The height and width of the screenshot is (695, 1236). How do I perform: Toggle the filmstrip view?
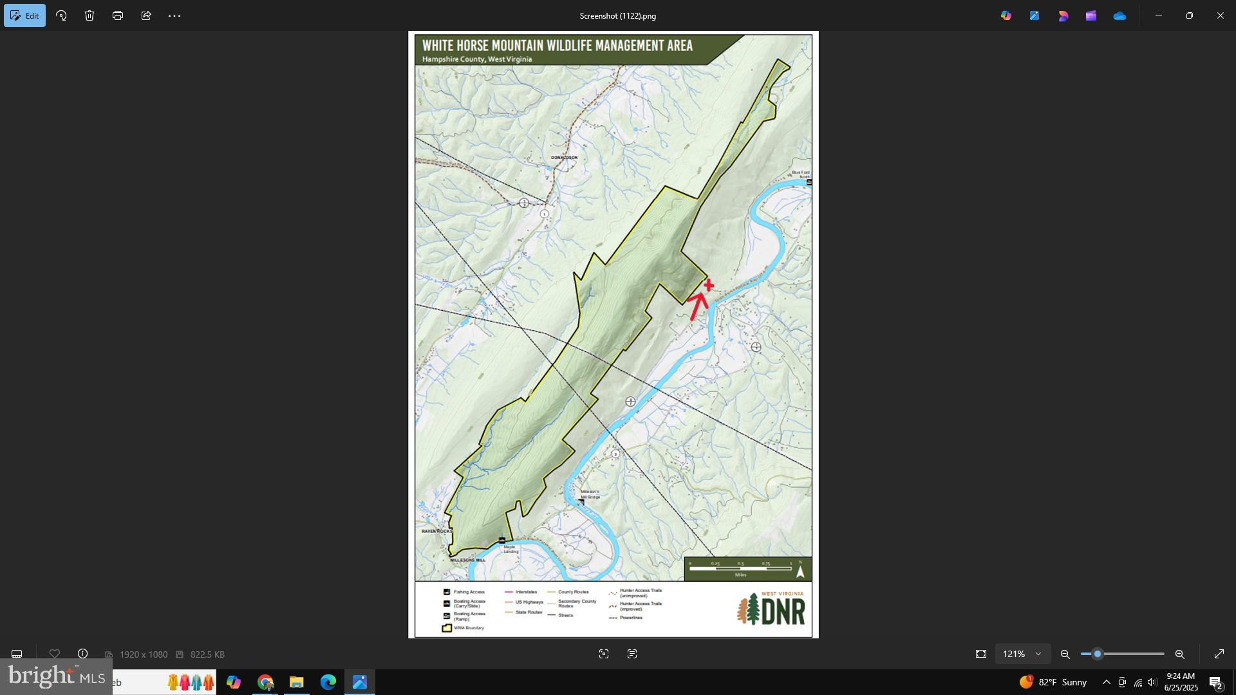click(x=17, y=654)
